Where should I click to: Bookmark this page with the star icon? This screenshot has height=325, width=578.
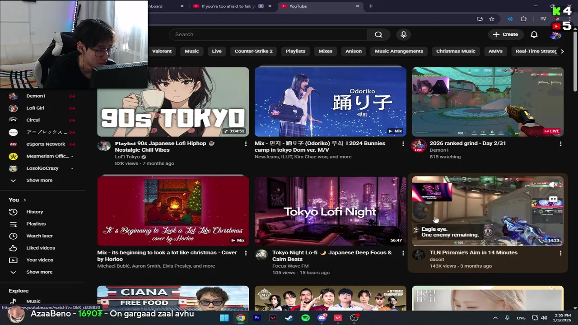tap(492, 19)
